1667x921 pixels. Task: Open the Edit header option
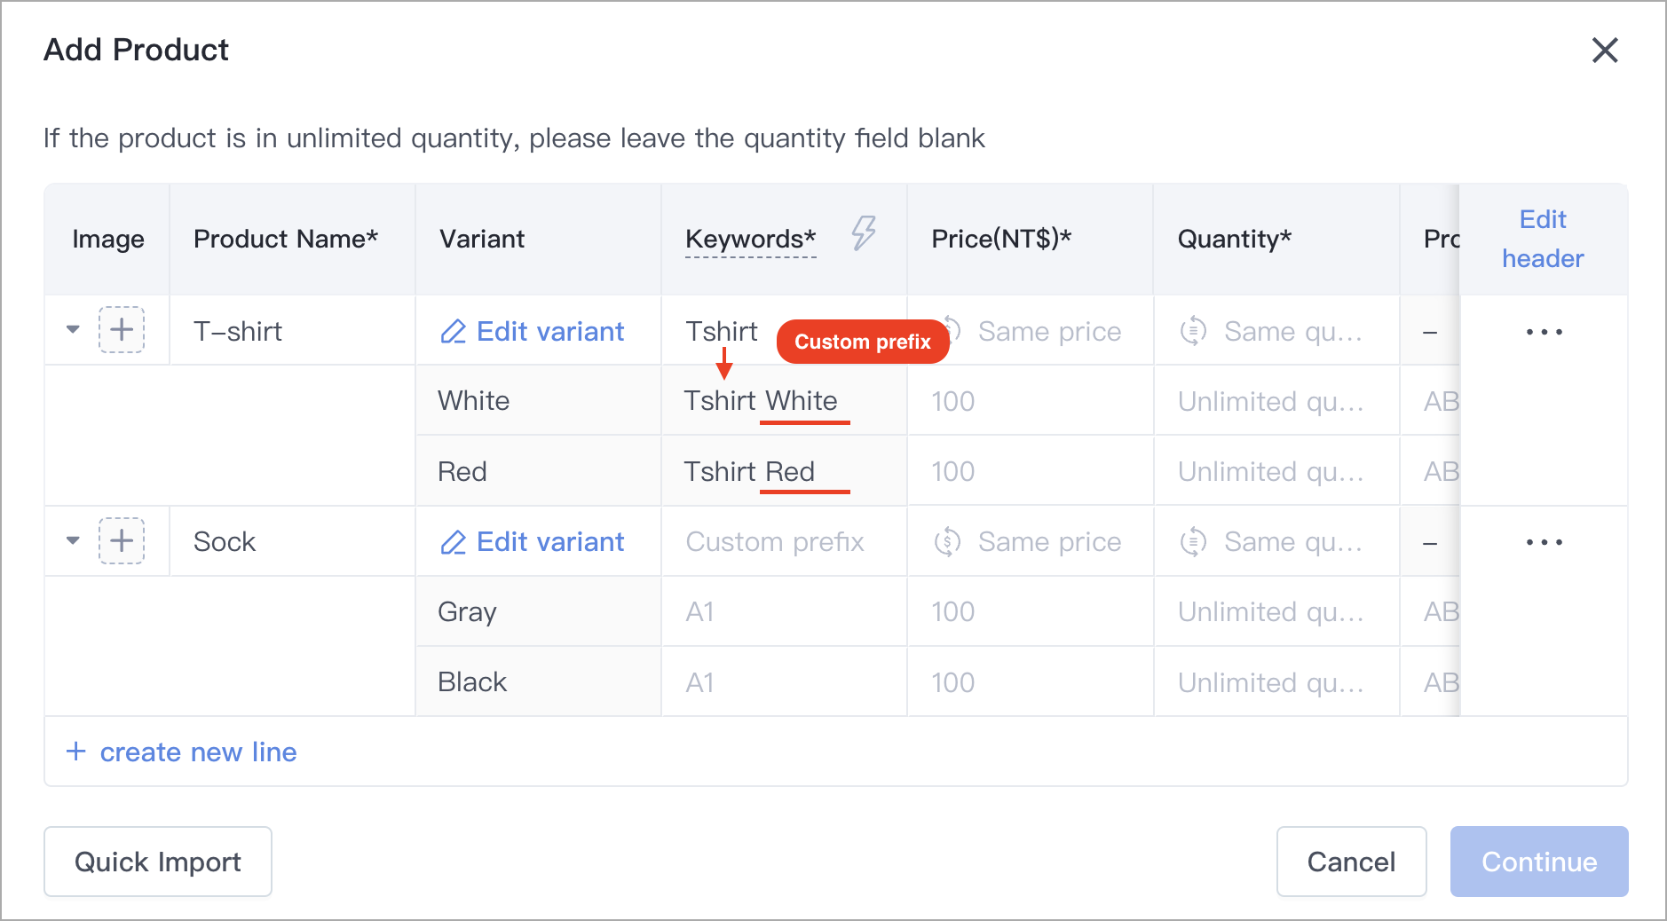[1543, 239]
